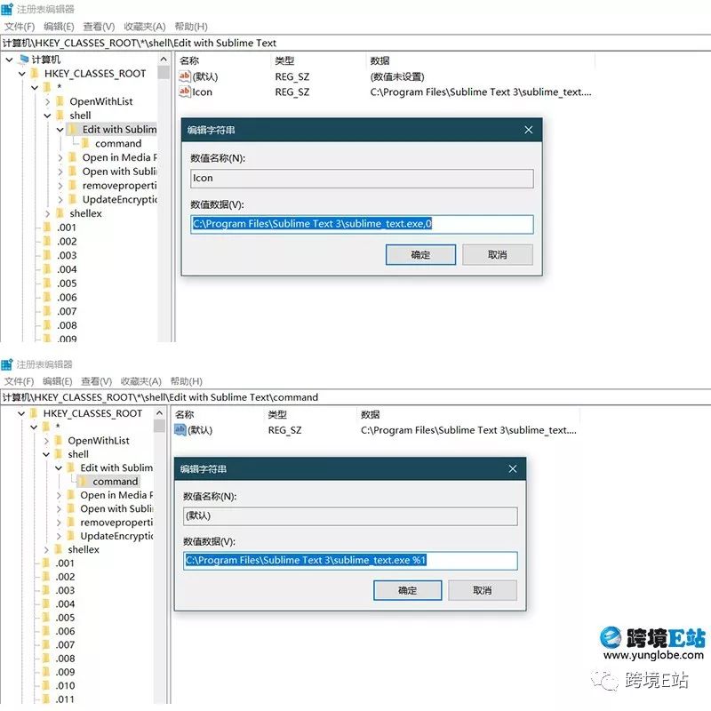Expand OpenWithList in upper tree
This screenshot has height=711, width=711.
click(x=47, y=101)
